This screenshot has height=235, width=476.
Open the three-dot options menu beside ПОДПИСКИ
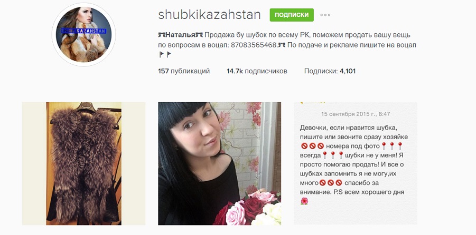click(325, 15)
